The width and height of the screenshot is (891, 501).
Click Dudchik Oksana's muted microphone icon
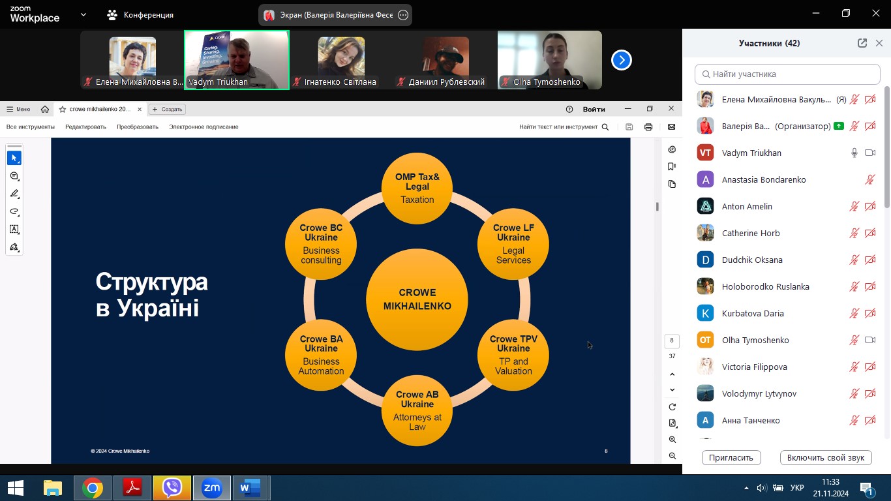tap(854, 260)
